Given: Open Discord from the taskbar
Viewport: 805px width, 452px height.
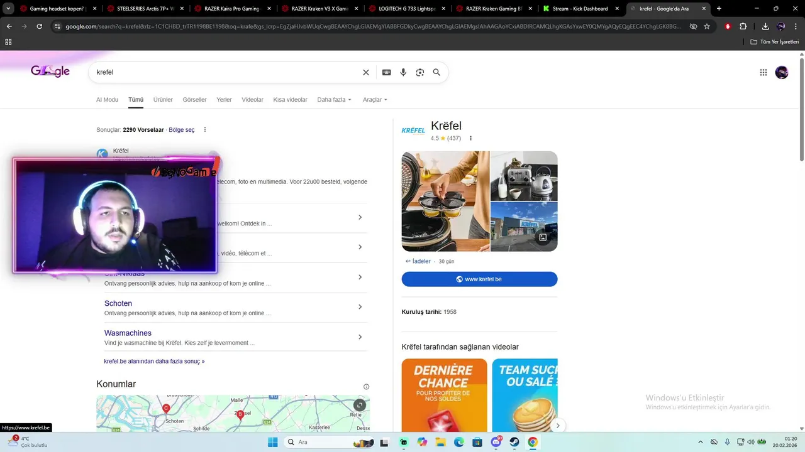Looking at the screenshot, I should click(496, 442).
